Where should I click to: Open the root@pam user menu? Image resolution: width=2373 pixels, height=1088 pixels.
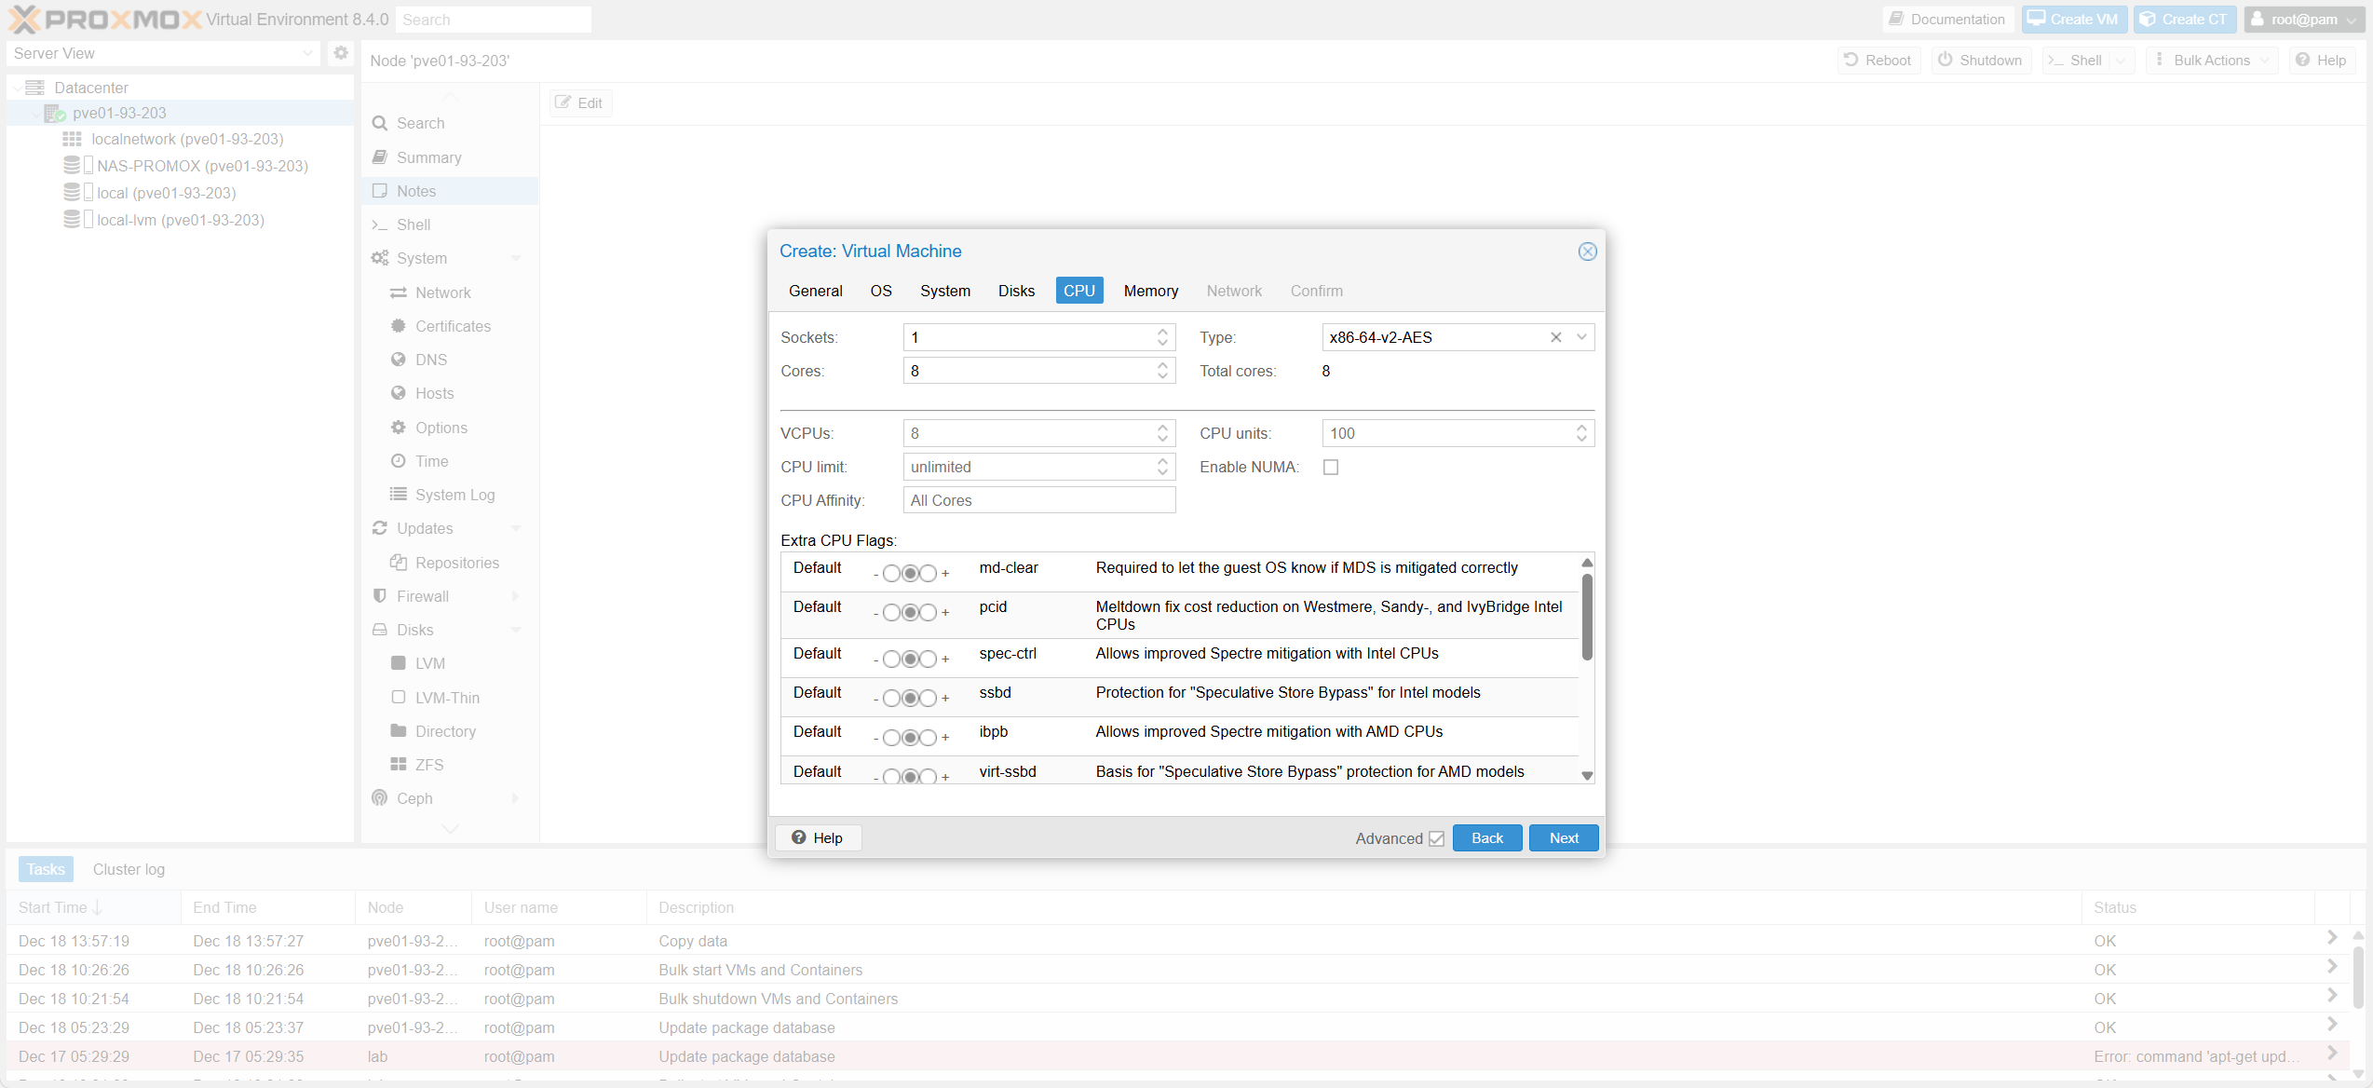coord(2303,19)
